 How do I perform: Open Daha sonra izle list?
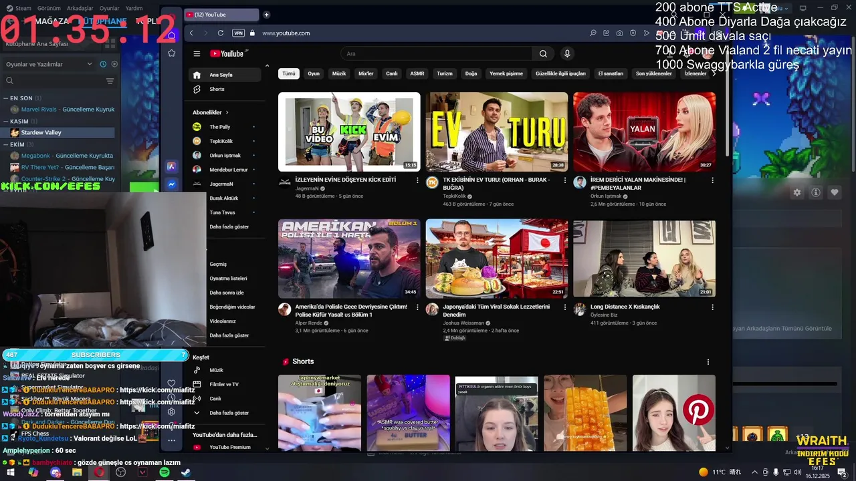[x=225, y=292]
